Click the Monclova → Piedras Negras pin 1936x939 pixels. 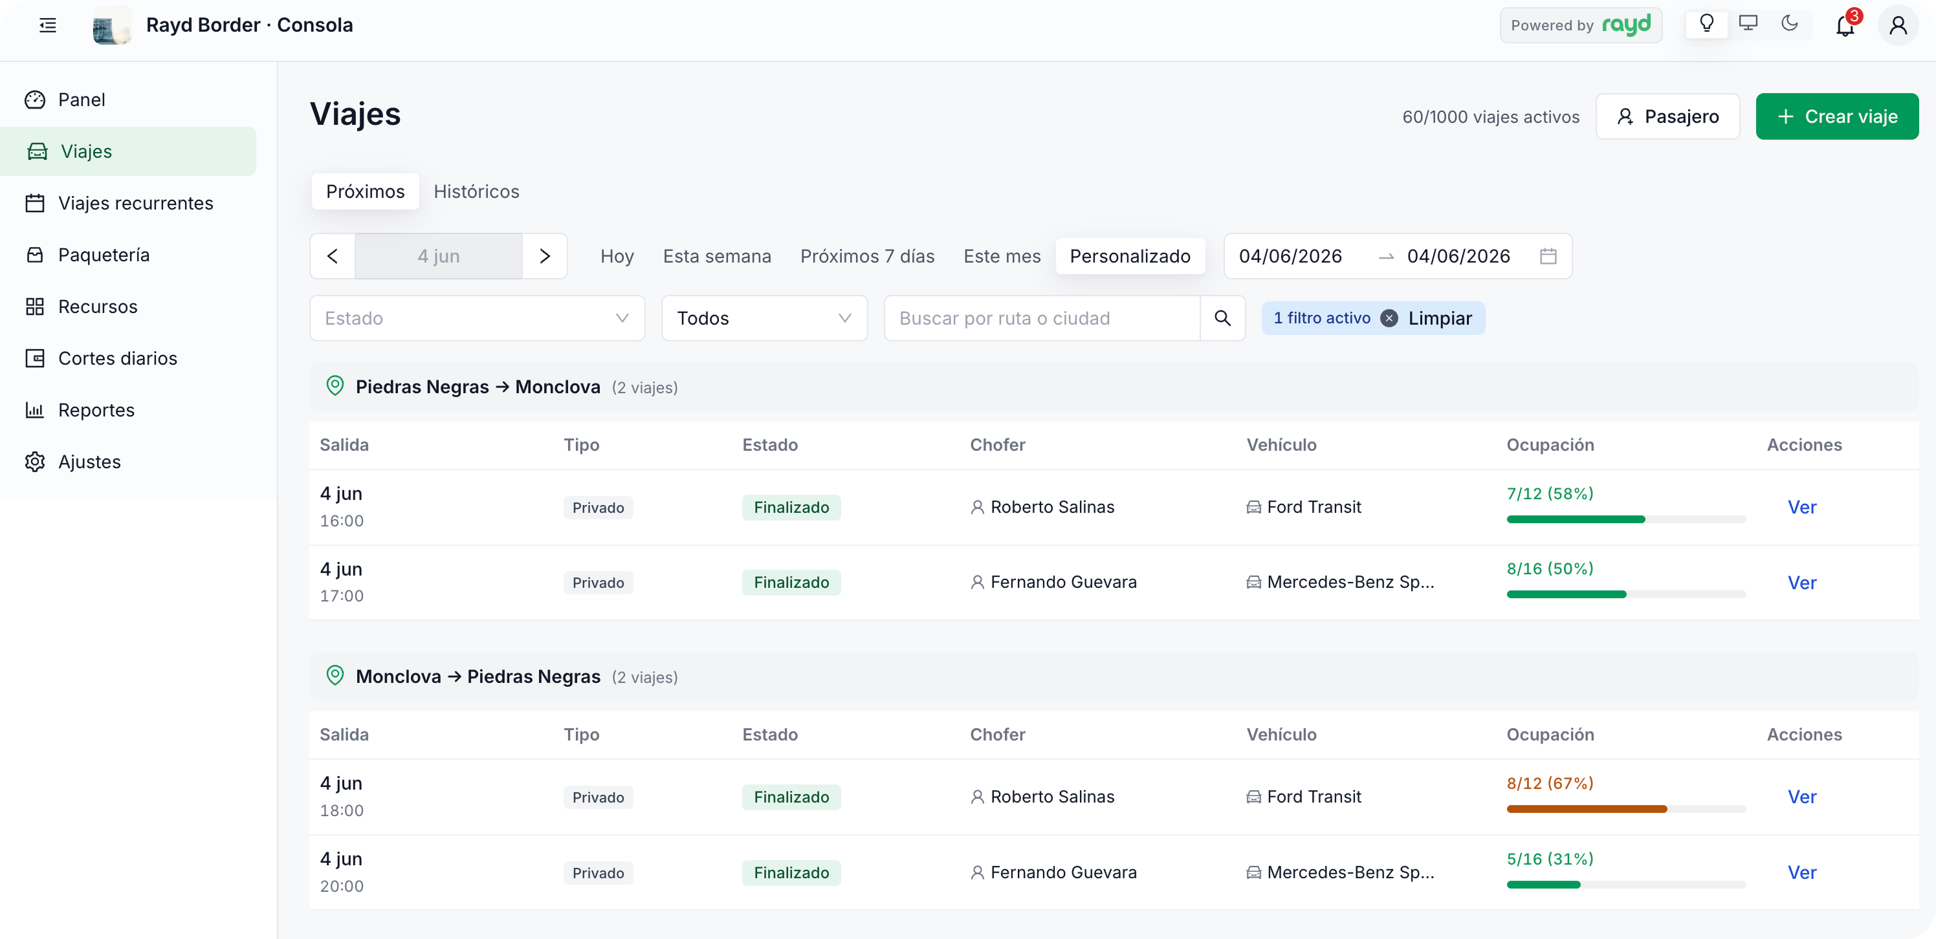(x=335, y=676)
